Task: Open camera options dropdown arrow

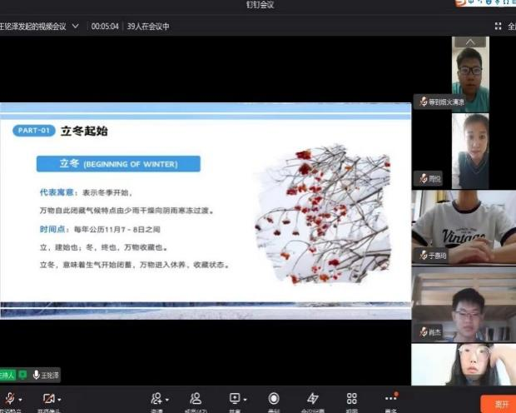Action: click(59, 399)
